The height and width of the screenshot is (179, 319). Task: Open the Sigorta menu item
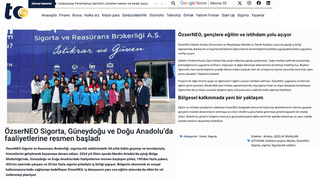coord(243,15)
